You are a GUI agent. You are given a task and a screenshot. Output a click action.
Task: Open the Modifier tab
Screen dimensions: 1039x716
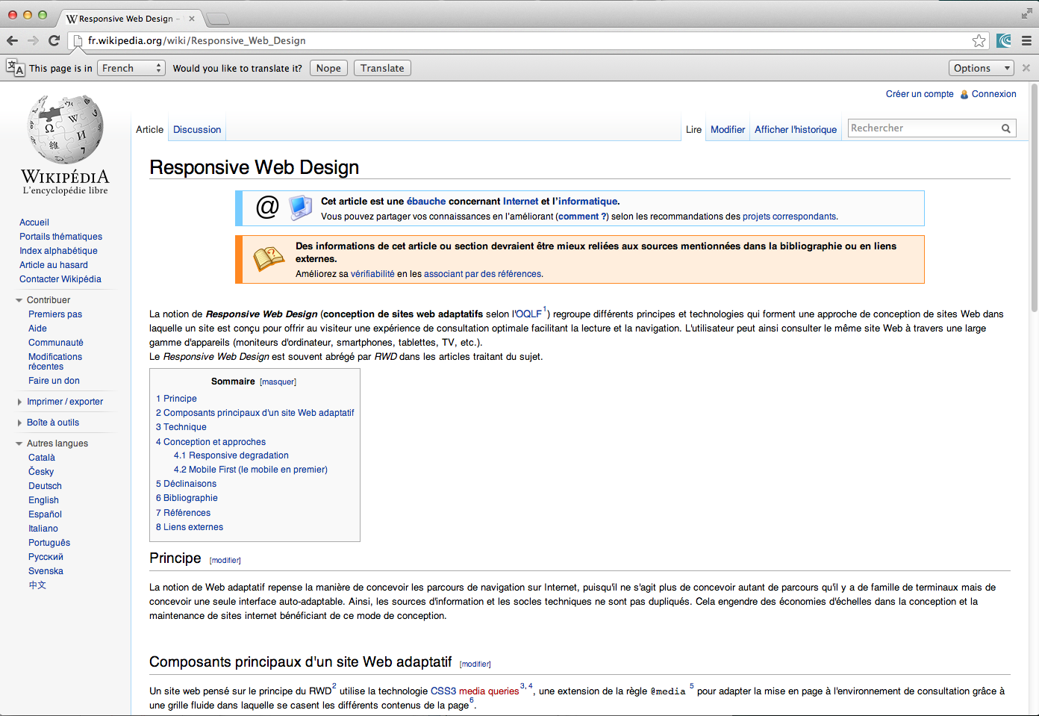tap(728, 129)
